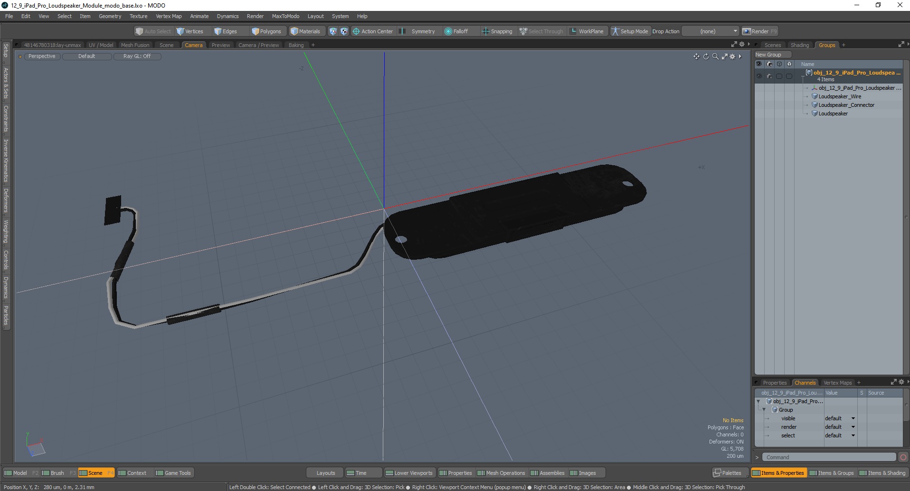This screenshot has width=910, height=491.
Task: Click the locator icon of obj_12_9 item
Action: [x=815, y=88]
